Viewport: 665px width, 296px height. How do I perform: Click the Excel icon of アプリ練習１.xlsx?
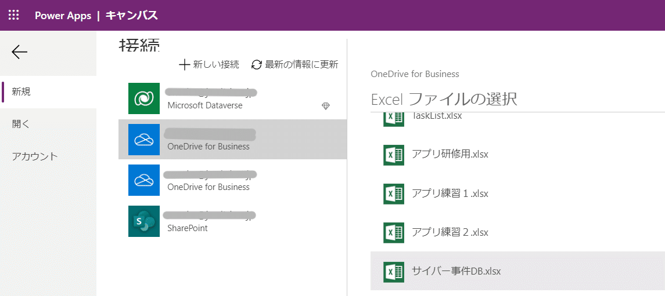[x=393, y=193]
